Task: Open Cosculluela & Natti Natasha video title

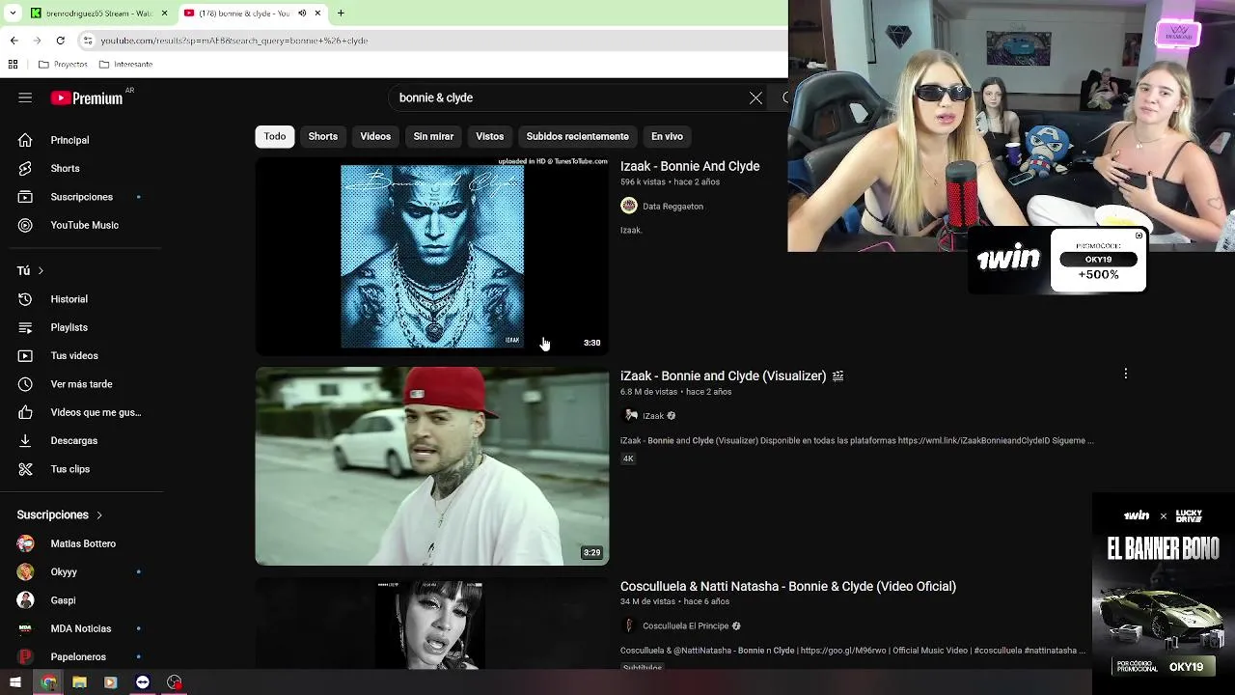Action: 788,586
